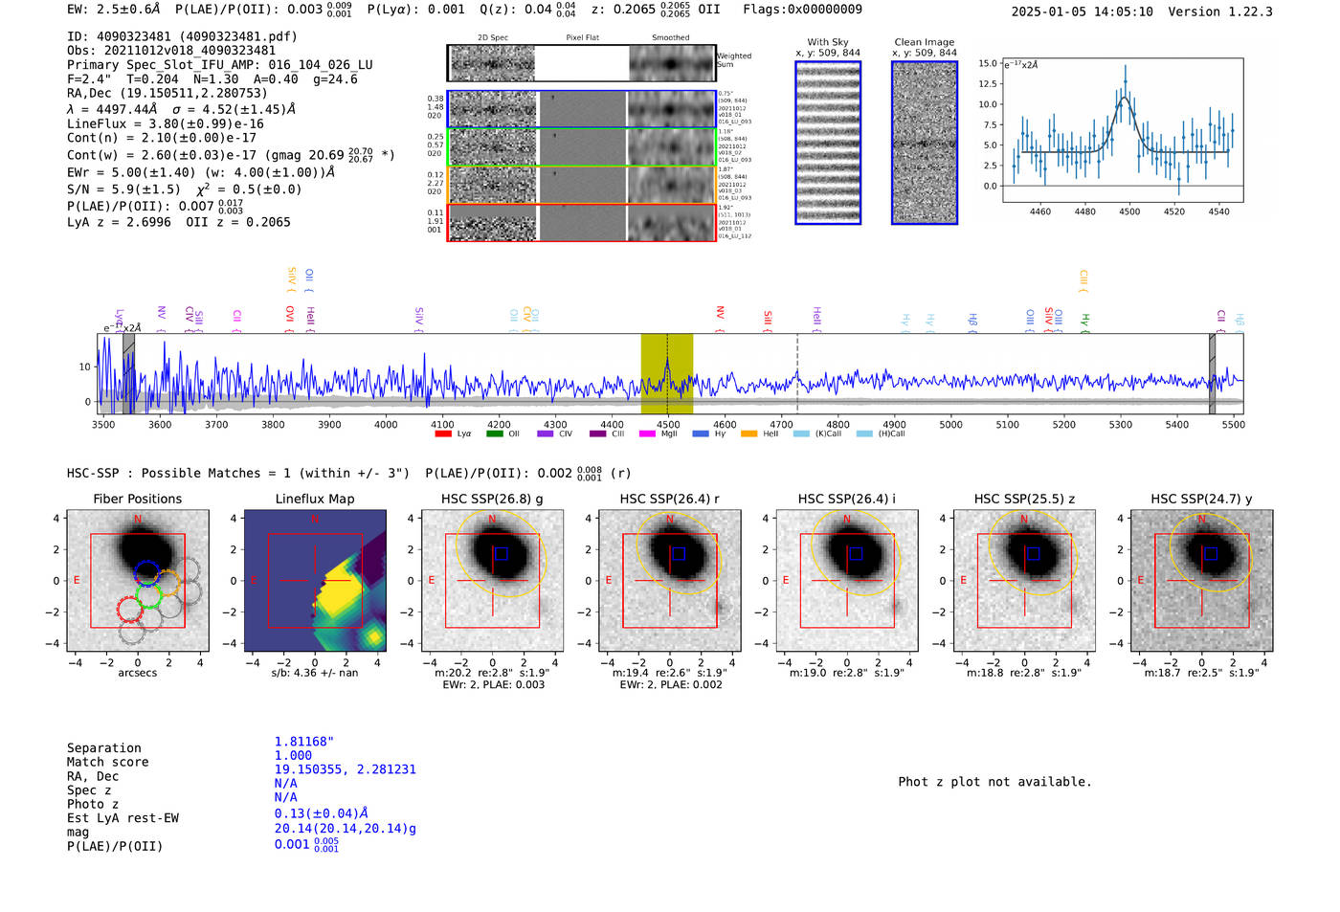Select the HSC SSP(26.8) g cutout image
The height and width of the screenshot is (912, 1340).
(x=492, y=582)
